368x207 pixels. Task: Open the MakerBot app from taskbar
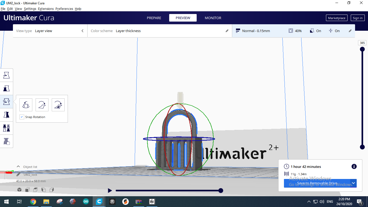coord(112,202)
